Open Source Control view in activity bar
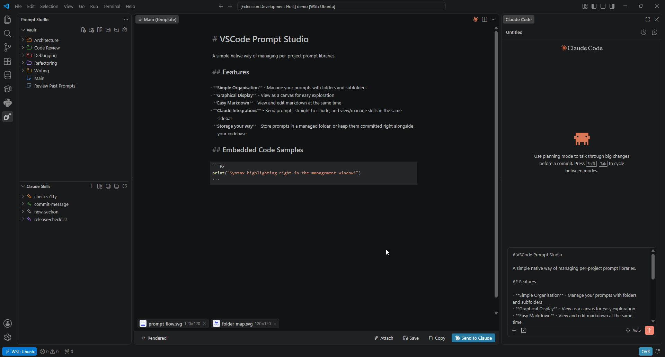This screenshot has height=357, width=665. tap(8, 47)
